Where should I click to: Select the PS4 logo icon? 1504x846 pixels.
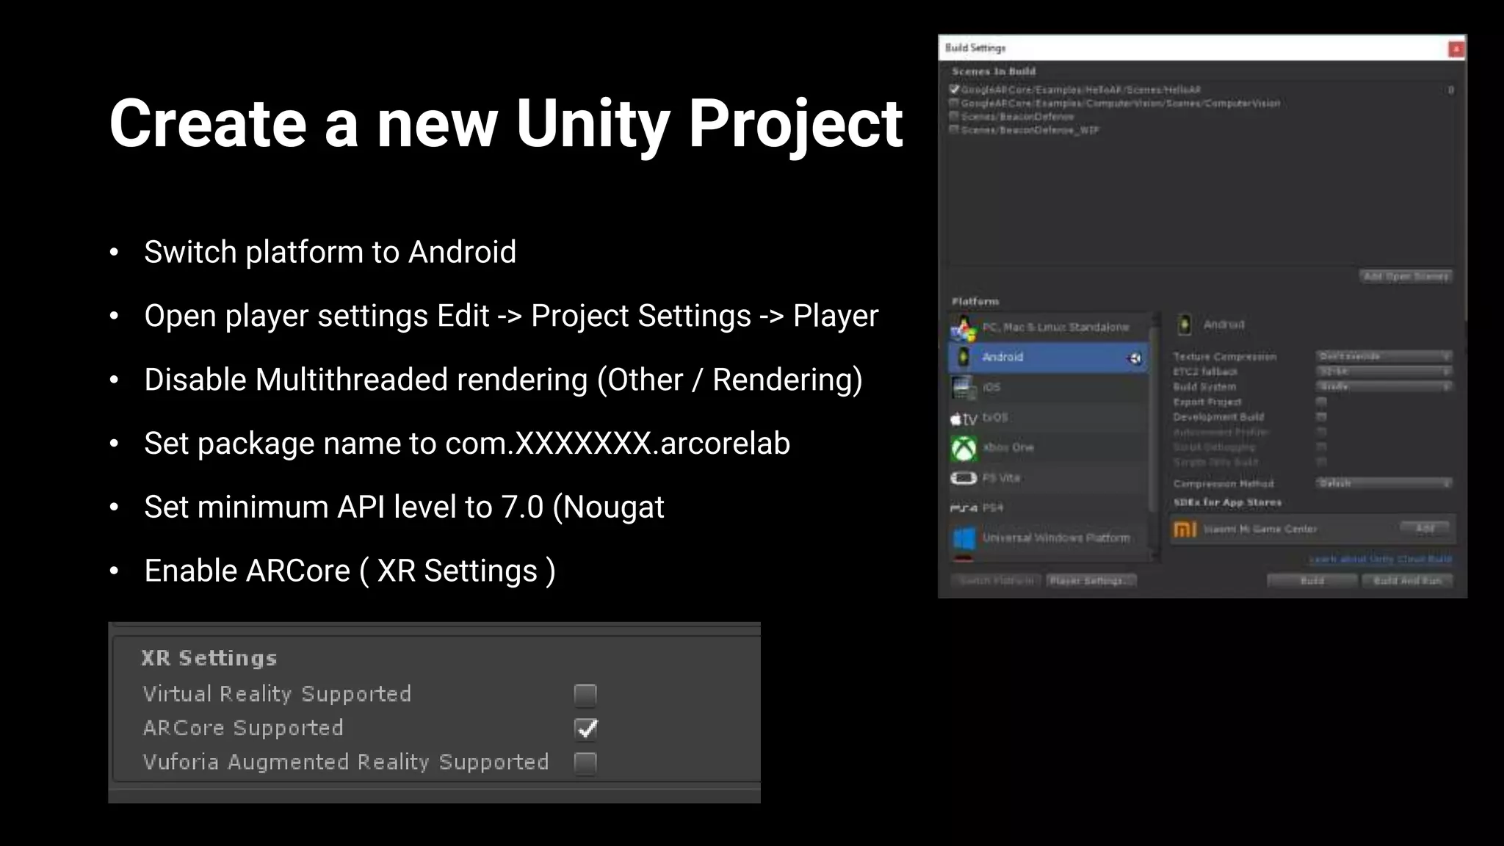[x=963, y=508]
